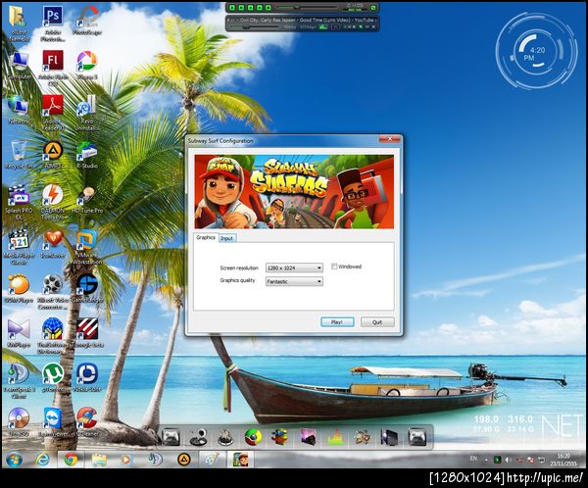Viewport: 588px width, 488px height.
Task: Open the PhotoScape desktop shortcut
Action: (87, 21)
